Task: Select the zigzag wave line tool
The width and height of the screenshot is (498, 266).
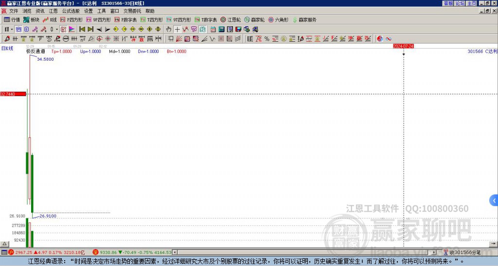Action: (213, 39)
